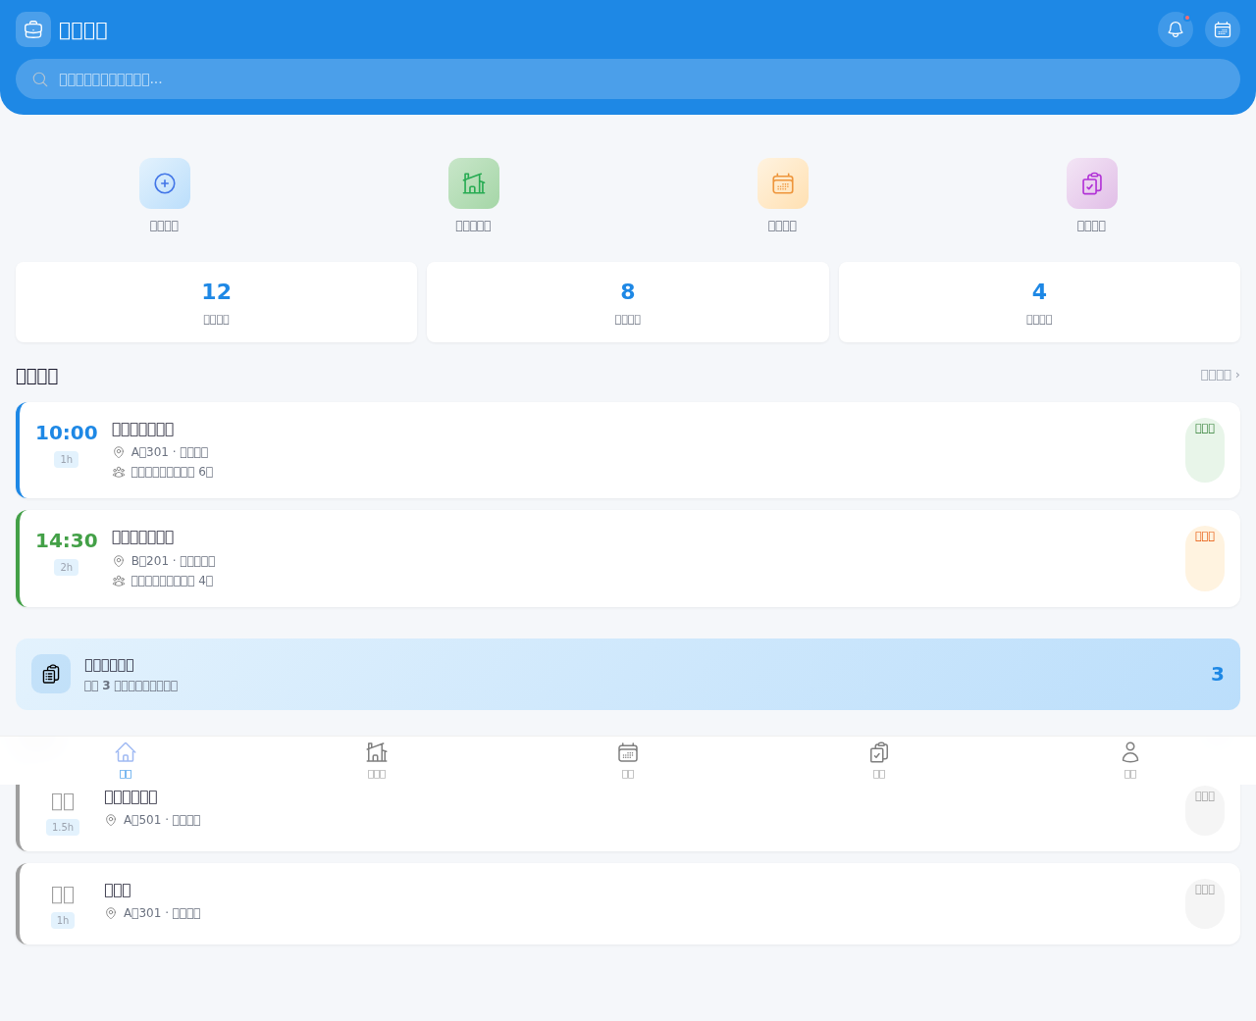Click the "1.5h" duration tag
This screenshot has height=1021, width=1256.
point(63,827)
